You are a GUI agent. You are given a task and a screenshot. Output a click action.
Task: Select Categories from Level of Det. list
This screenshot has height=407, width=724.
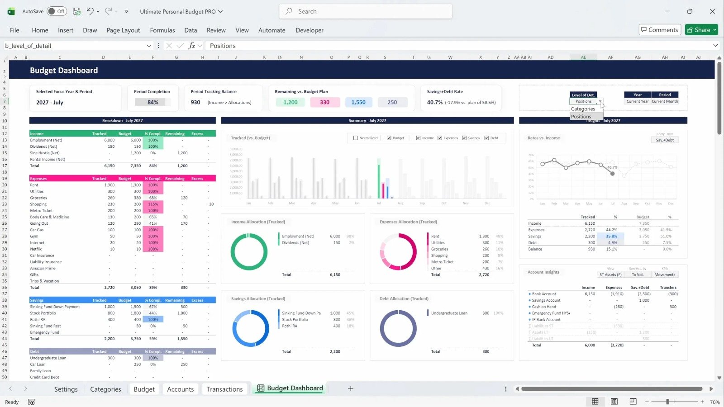[x=583, y=109]
